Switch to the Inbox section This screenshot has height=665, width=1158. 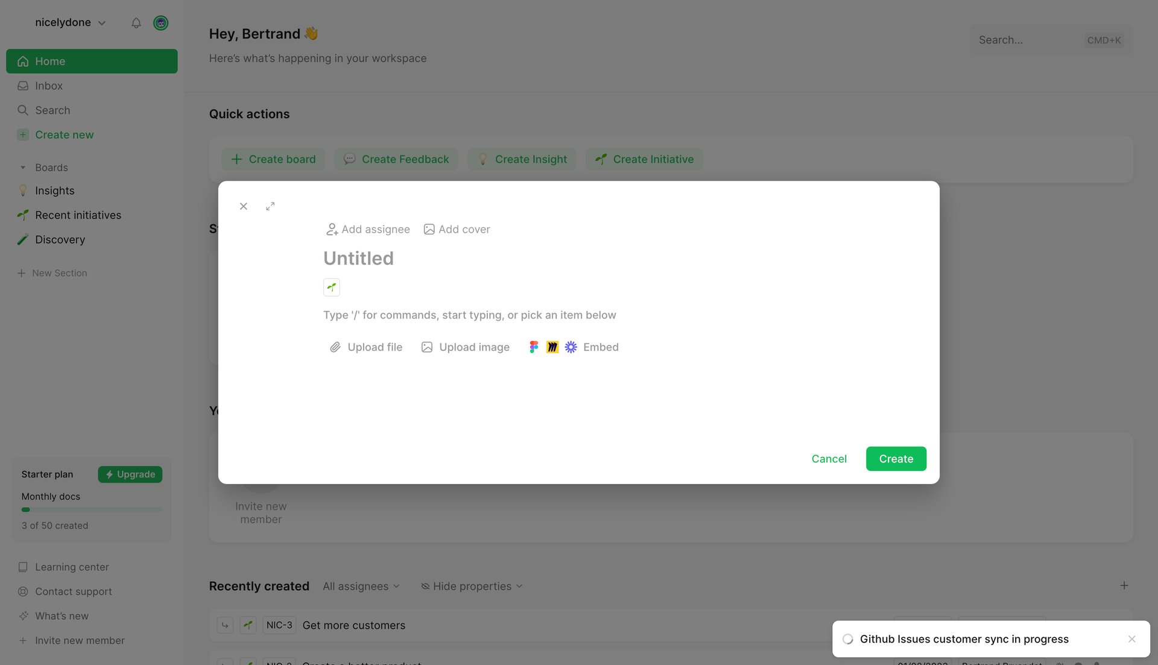pos(48,86)
